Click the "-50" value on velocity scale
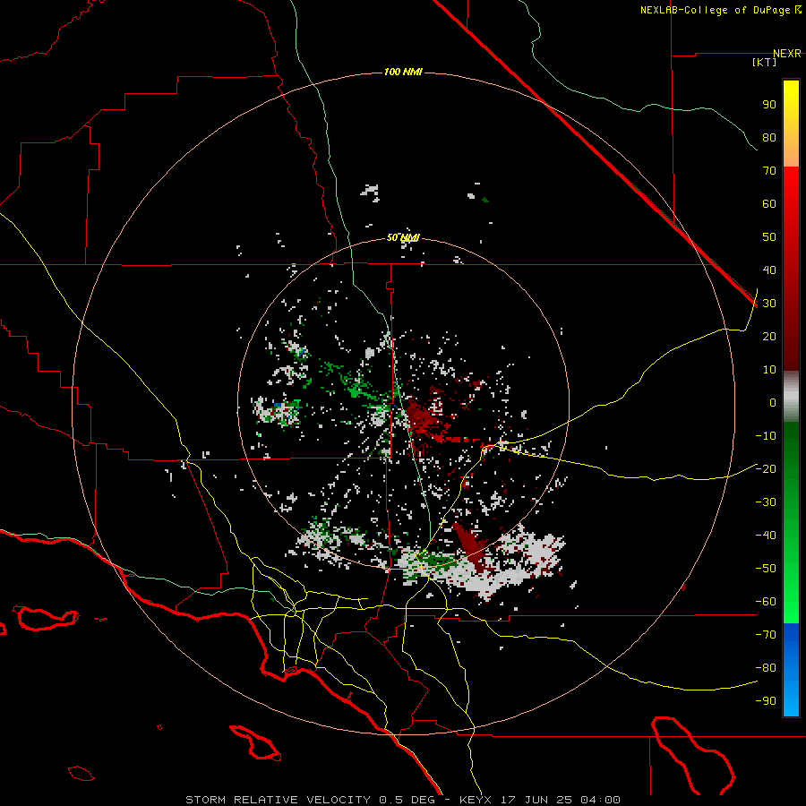 [766, 569]
